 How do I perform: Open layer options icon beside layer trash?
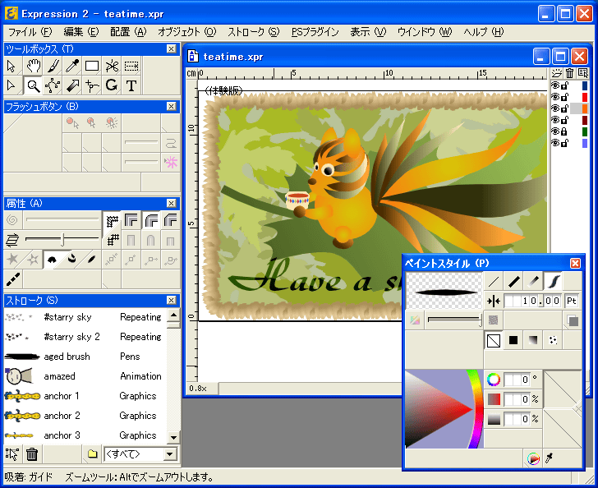582,73
